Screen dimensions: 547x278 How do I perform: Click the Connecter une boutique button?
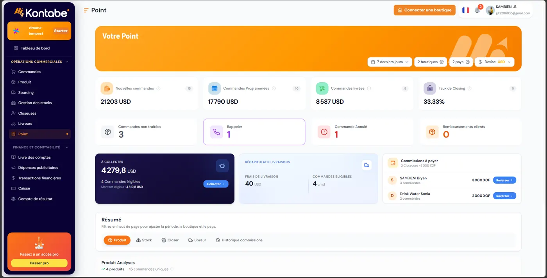pos(425,10)
